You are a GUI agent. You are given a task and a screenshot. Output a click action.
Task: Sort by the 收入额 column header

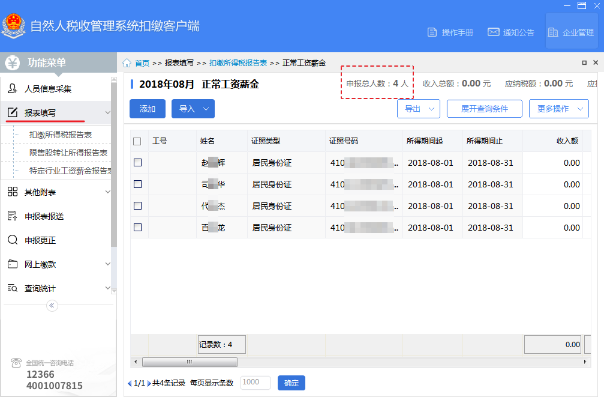[552, 141]
